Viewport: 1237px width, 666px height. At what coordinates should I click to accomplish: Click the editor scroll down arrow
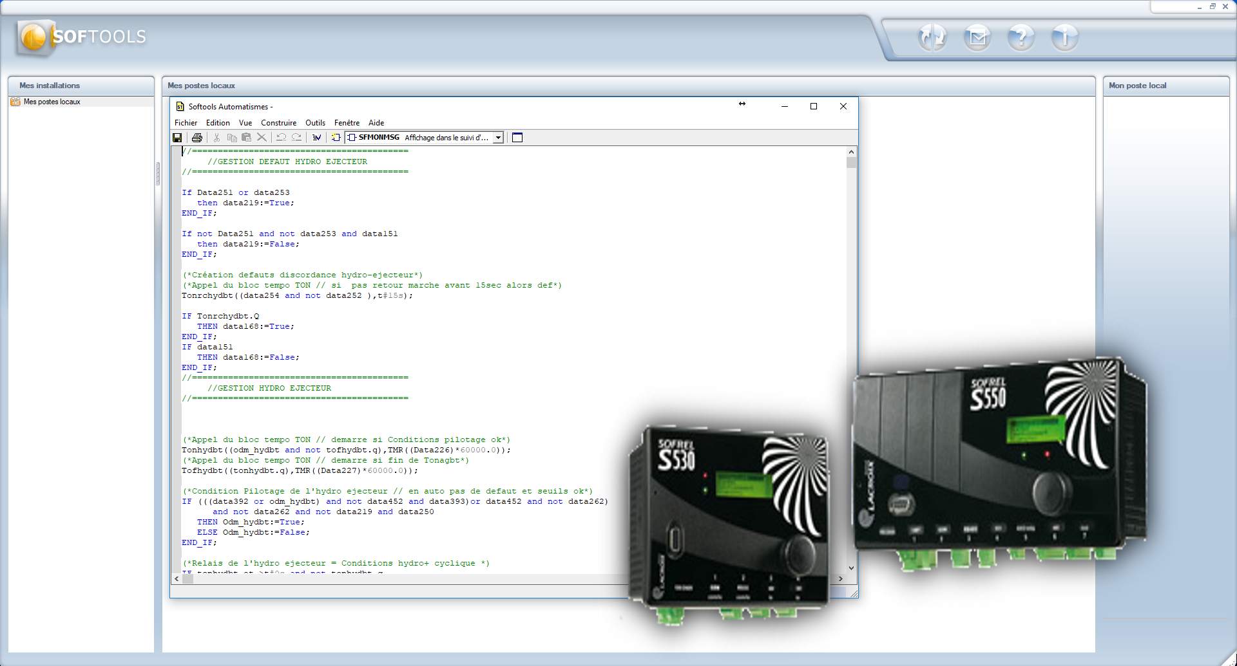pos(851,568)
